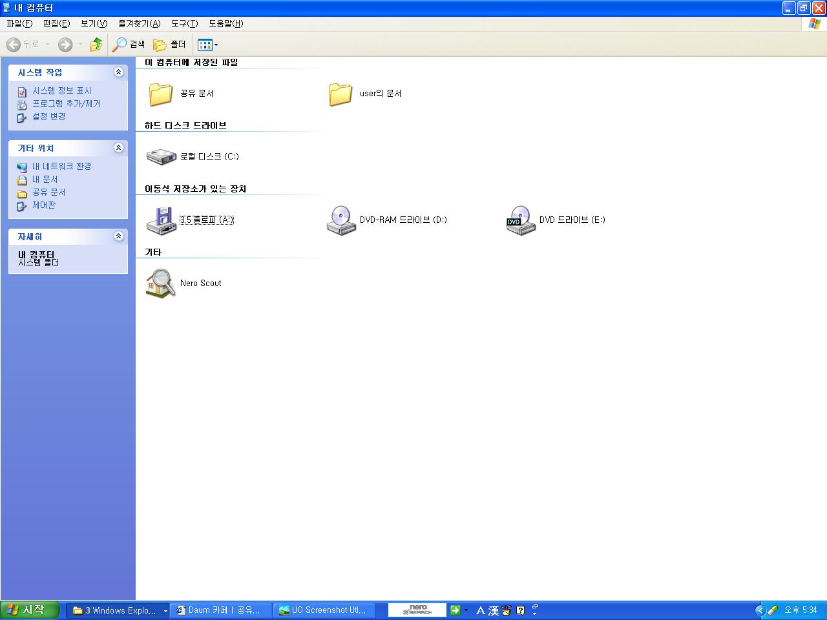Collapse the 기타 위치 panel

pyautogui.click(x=118, y=148)
